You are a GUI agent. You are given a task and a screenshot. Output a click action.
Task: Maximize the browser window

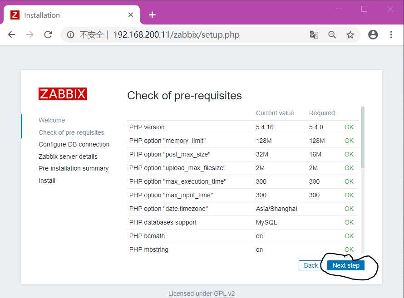pos(364,9)
